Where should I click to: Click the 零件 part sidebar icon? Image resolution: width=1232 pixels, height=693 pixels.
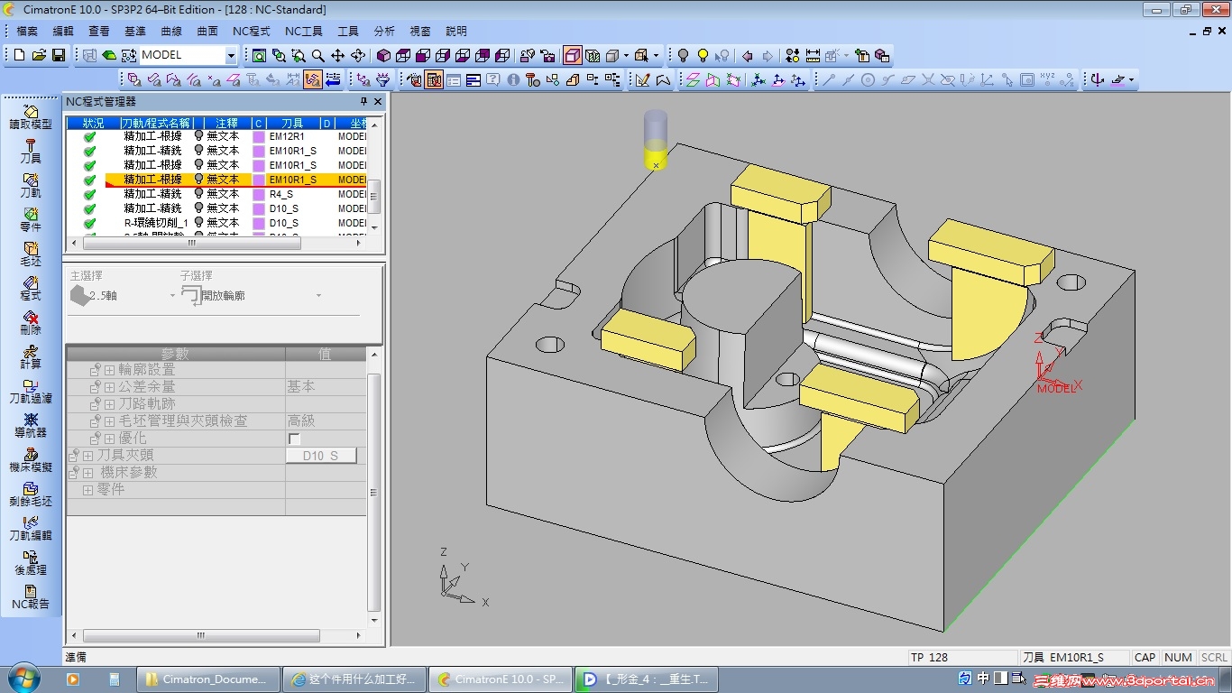[31, 219]
